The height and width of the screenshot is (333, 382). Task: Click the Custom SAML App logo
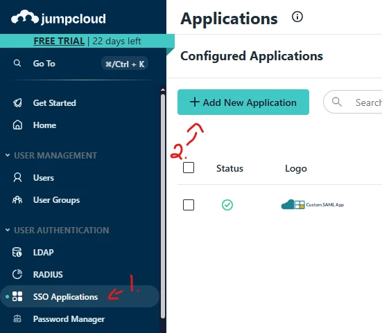coord(312,204)
